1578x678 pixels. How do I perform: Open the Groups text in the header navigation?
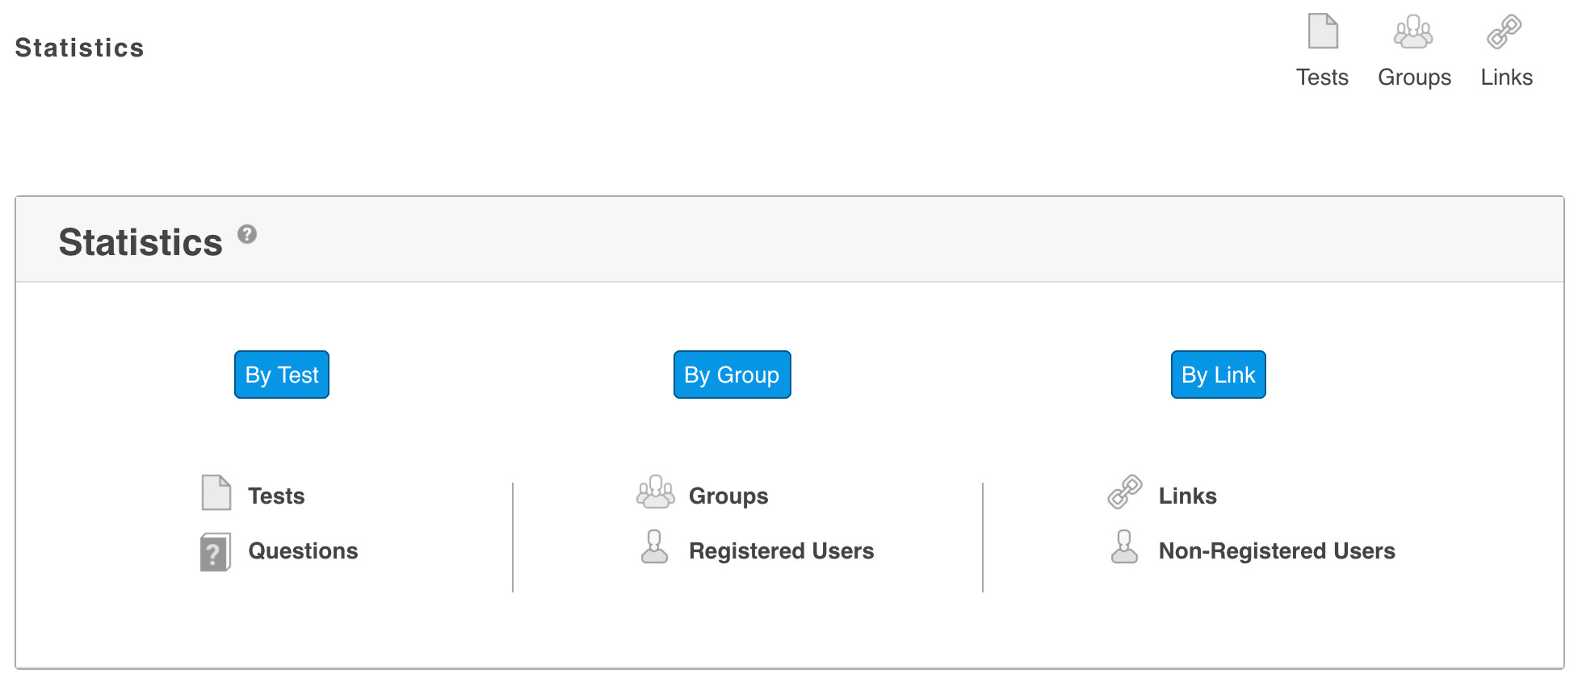(1414, 77)
